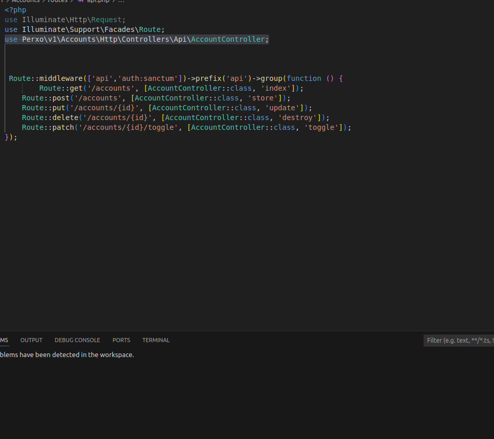Select the partially visible PROBLEMS tab
The image size is (494, 439).
pos(4,340)
